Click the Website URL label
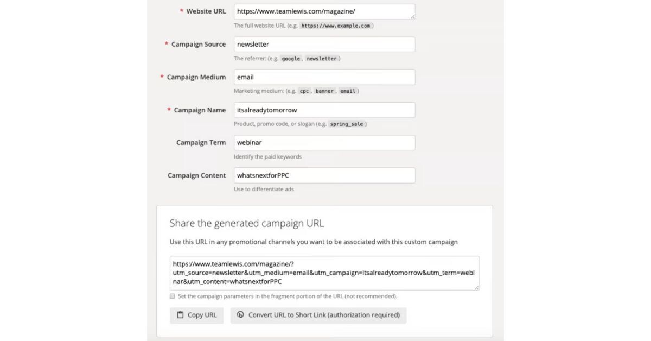The image size is (651, 341). 206,11
